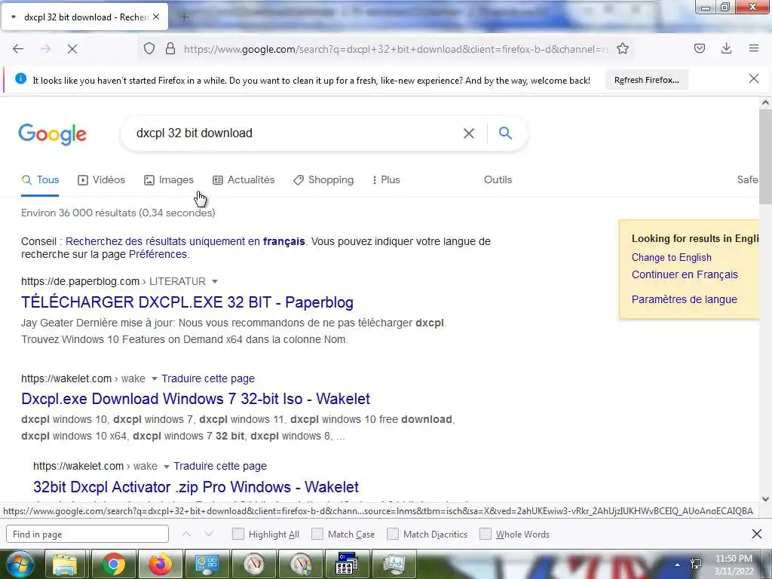Click the forward navigation arrow
Viewport: 772px width, 579px height.
click(45, 49)
